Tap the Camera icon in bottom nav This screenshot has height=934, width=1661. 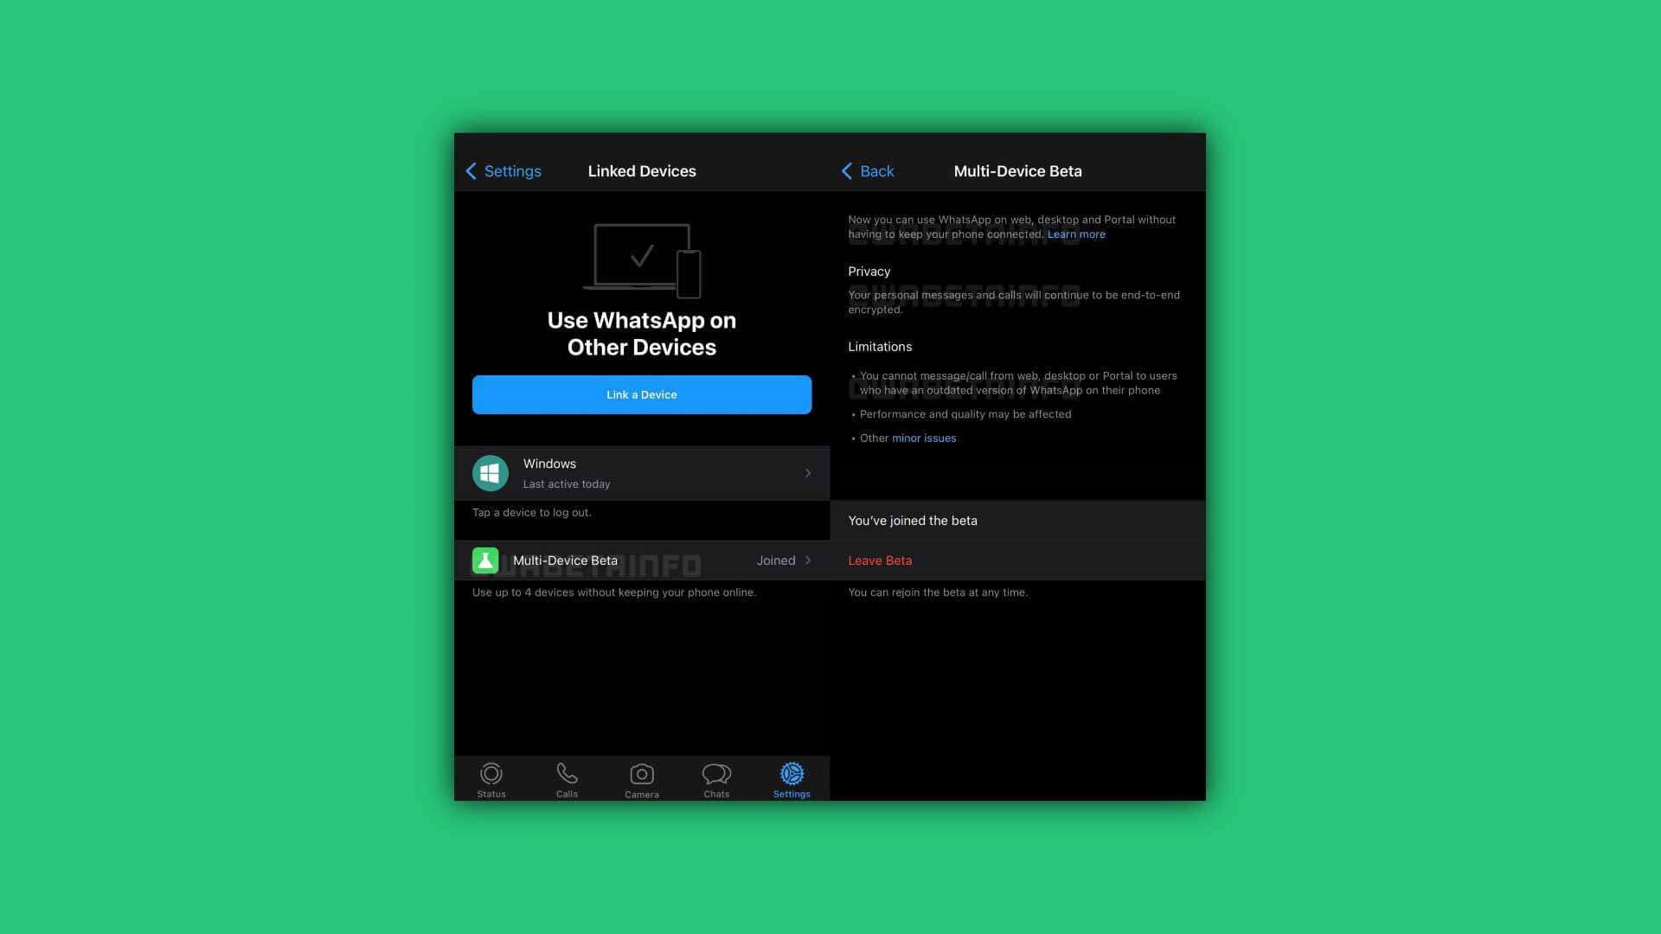641,777
